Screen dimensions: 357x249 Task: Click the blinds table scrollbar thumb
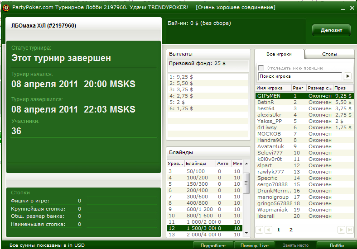tap(246, 183)
